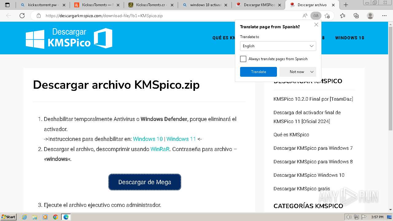Screen dimensions: 393x221
Task: Click the Descargar de Mega button
Action: (x=145, y=182)
